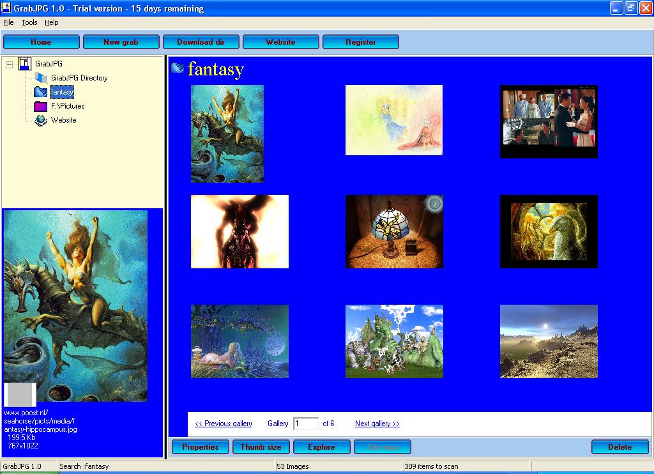Open the Tools menu
Viewport: 654px width, 474px height.
(x=29, y=22)
